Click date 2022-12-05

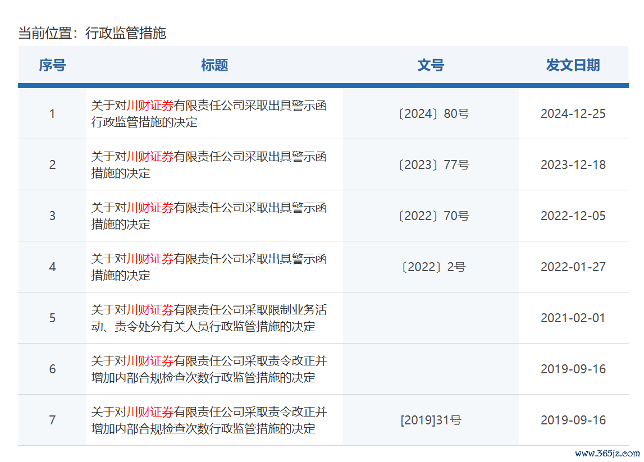(573, 216)
